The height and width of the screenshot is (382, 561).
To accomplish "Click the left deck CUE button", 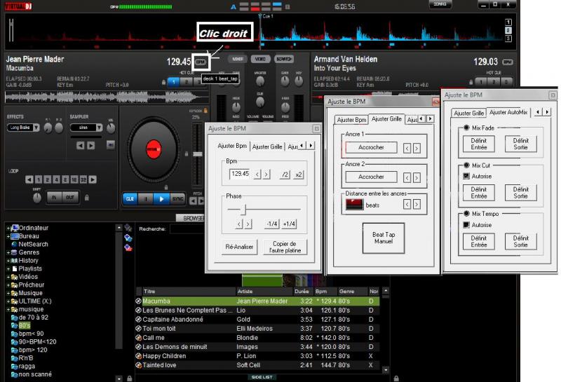I will tap(130, 199).
